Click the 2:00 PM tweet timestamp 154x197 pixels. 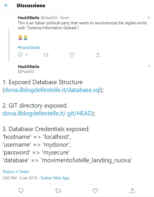point(10,178)
